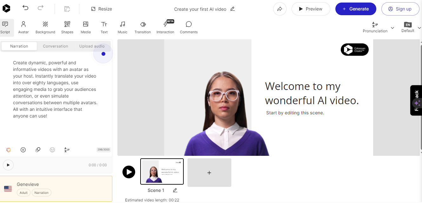Add an emoji to the script
Viewport: 422px width, 203px height.
[x=52, y=149]
